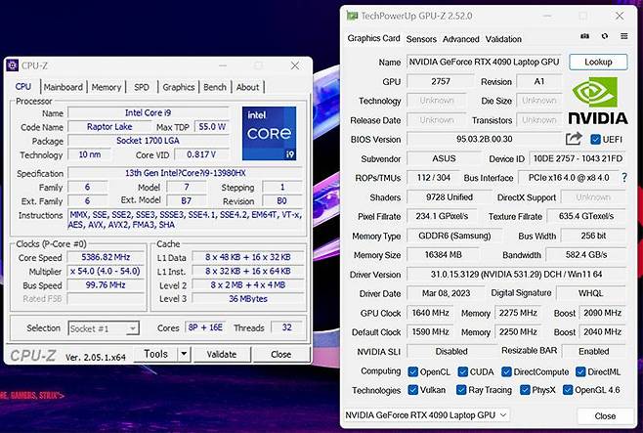
Task: Toggle the OpenGL 4.6 checkbox
Action: click(x=568, y=390)
